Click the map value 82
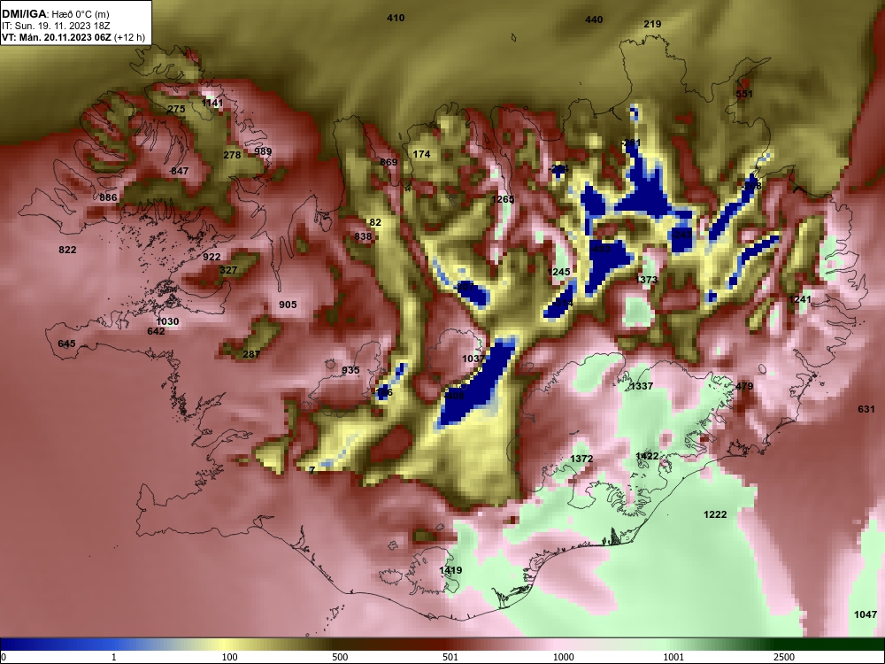 pyautogui.click(x=375, y=222)
